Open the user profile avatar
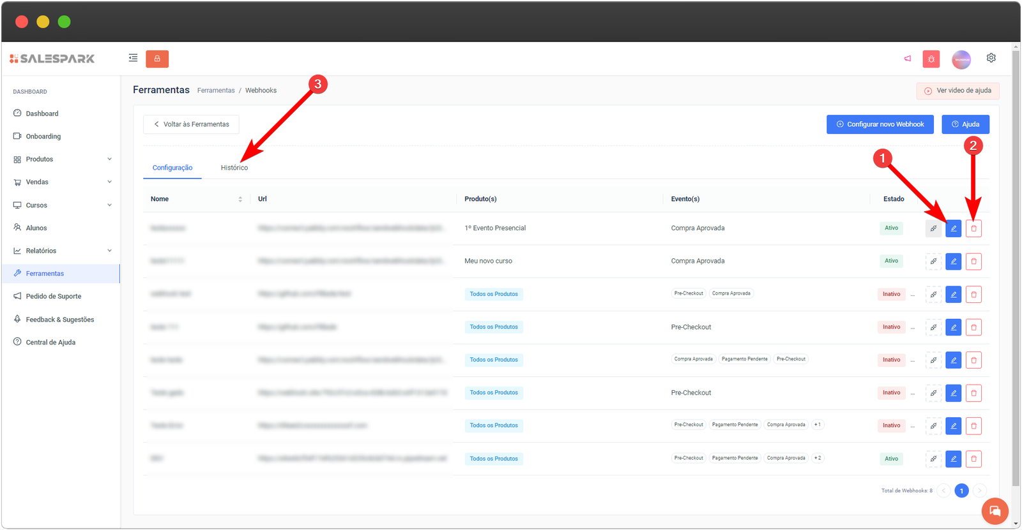Image resolution: width=1022 pixels, height=530 pixels. pos(961,59)
